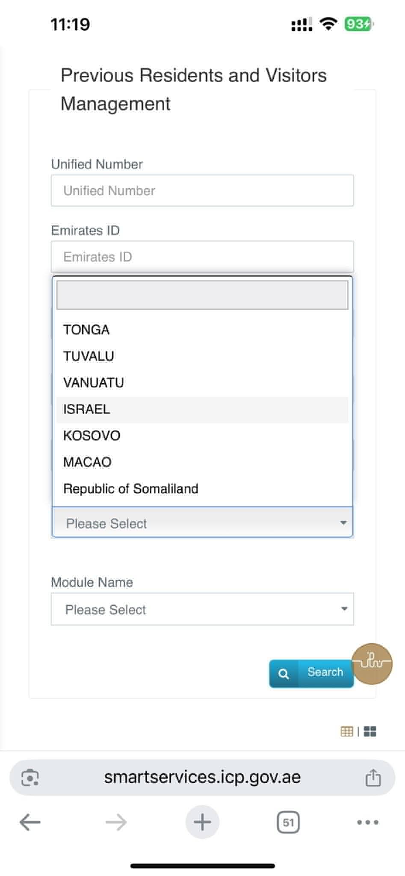Image resolution: width=405 pixels, height=876 pixels.
Task: Select TONGA from the country list
Action: [x=86, y=330]
